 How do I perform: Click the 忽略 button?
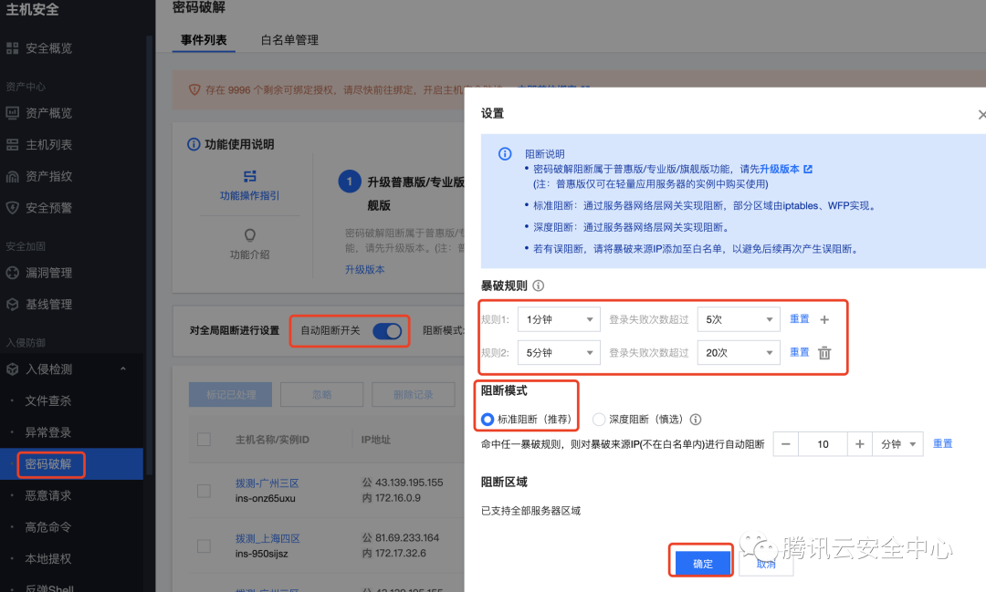(x=322, y=395)
